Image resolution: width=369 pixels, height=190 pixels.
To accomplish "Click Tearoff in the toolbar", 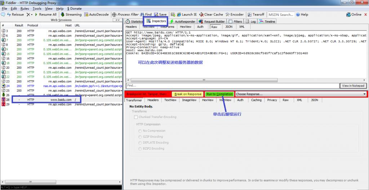I will (x=256, y=15).
